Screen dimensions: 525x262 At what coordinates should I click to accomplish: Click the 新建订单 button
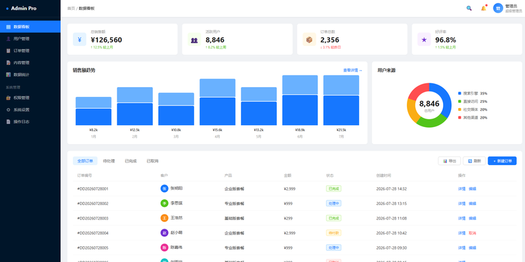click(x=502, y=161)
